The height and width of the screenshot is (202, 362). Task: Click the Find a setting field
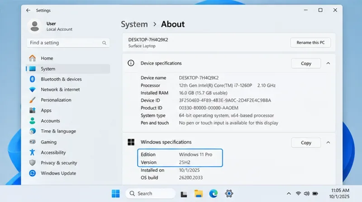pyautogui.click(x=68, y=43)
